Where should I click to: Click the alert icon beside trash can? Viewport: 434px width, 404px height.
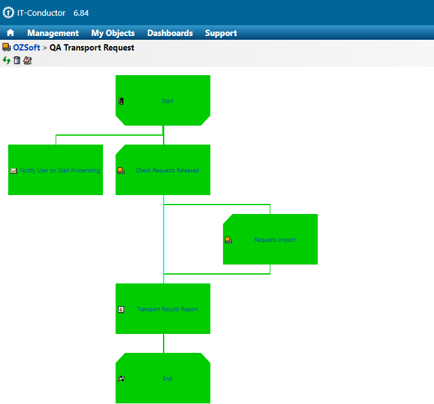pos(27,60)
